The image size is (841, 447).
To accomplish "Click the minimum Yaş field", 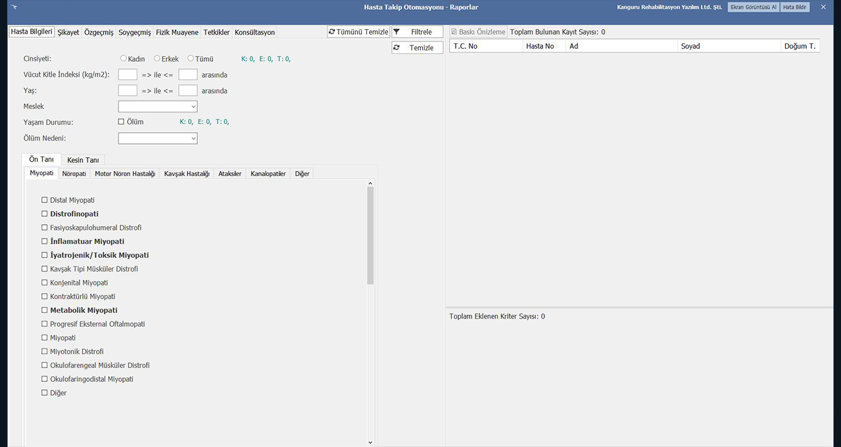I will (x=128, y=90).
